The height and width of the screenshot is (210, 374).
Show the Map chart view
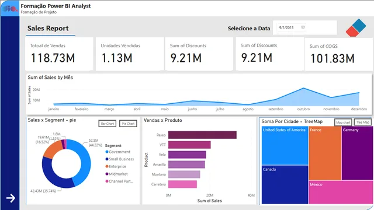point(343,123)
